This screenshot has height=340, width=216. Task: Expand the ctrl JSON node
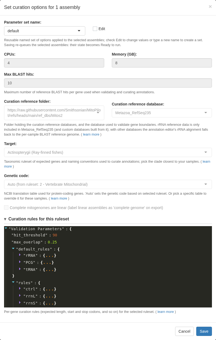point(20,288)
